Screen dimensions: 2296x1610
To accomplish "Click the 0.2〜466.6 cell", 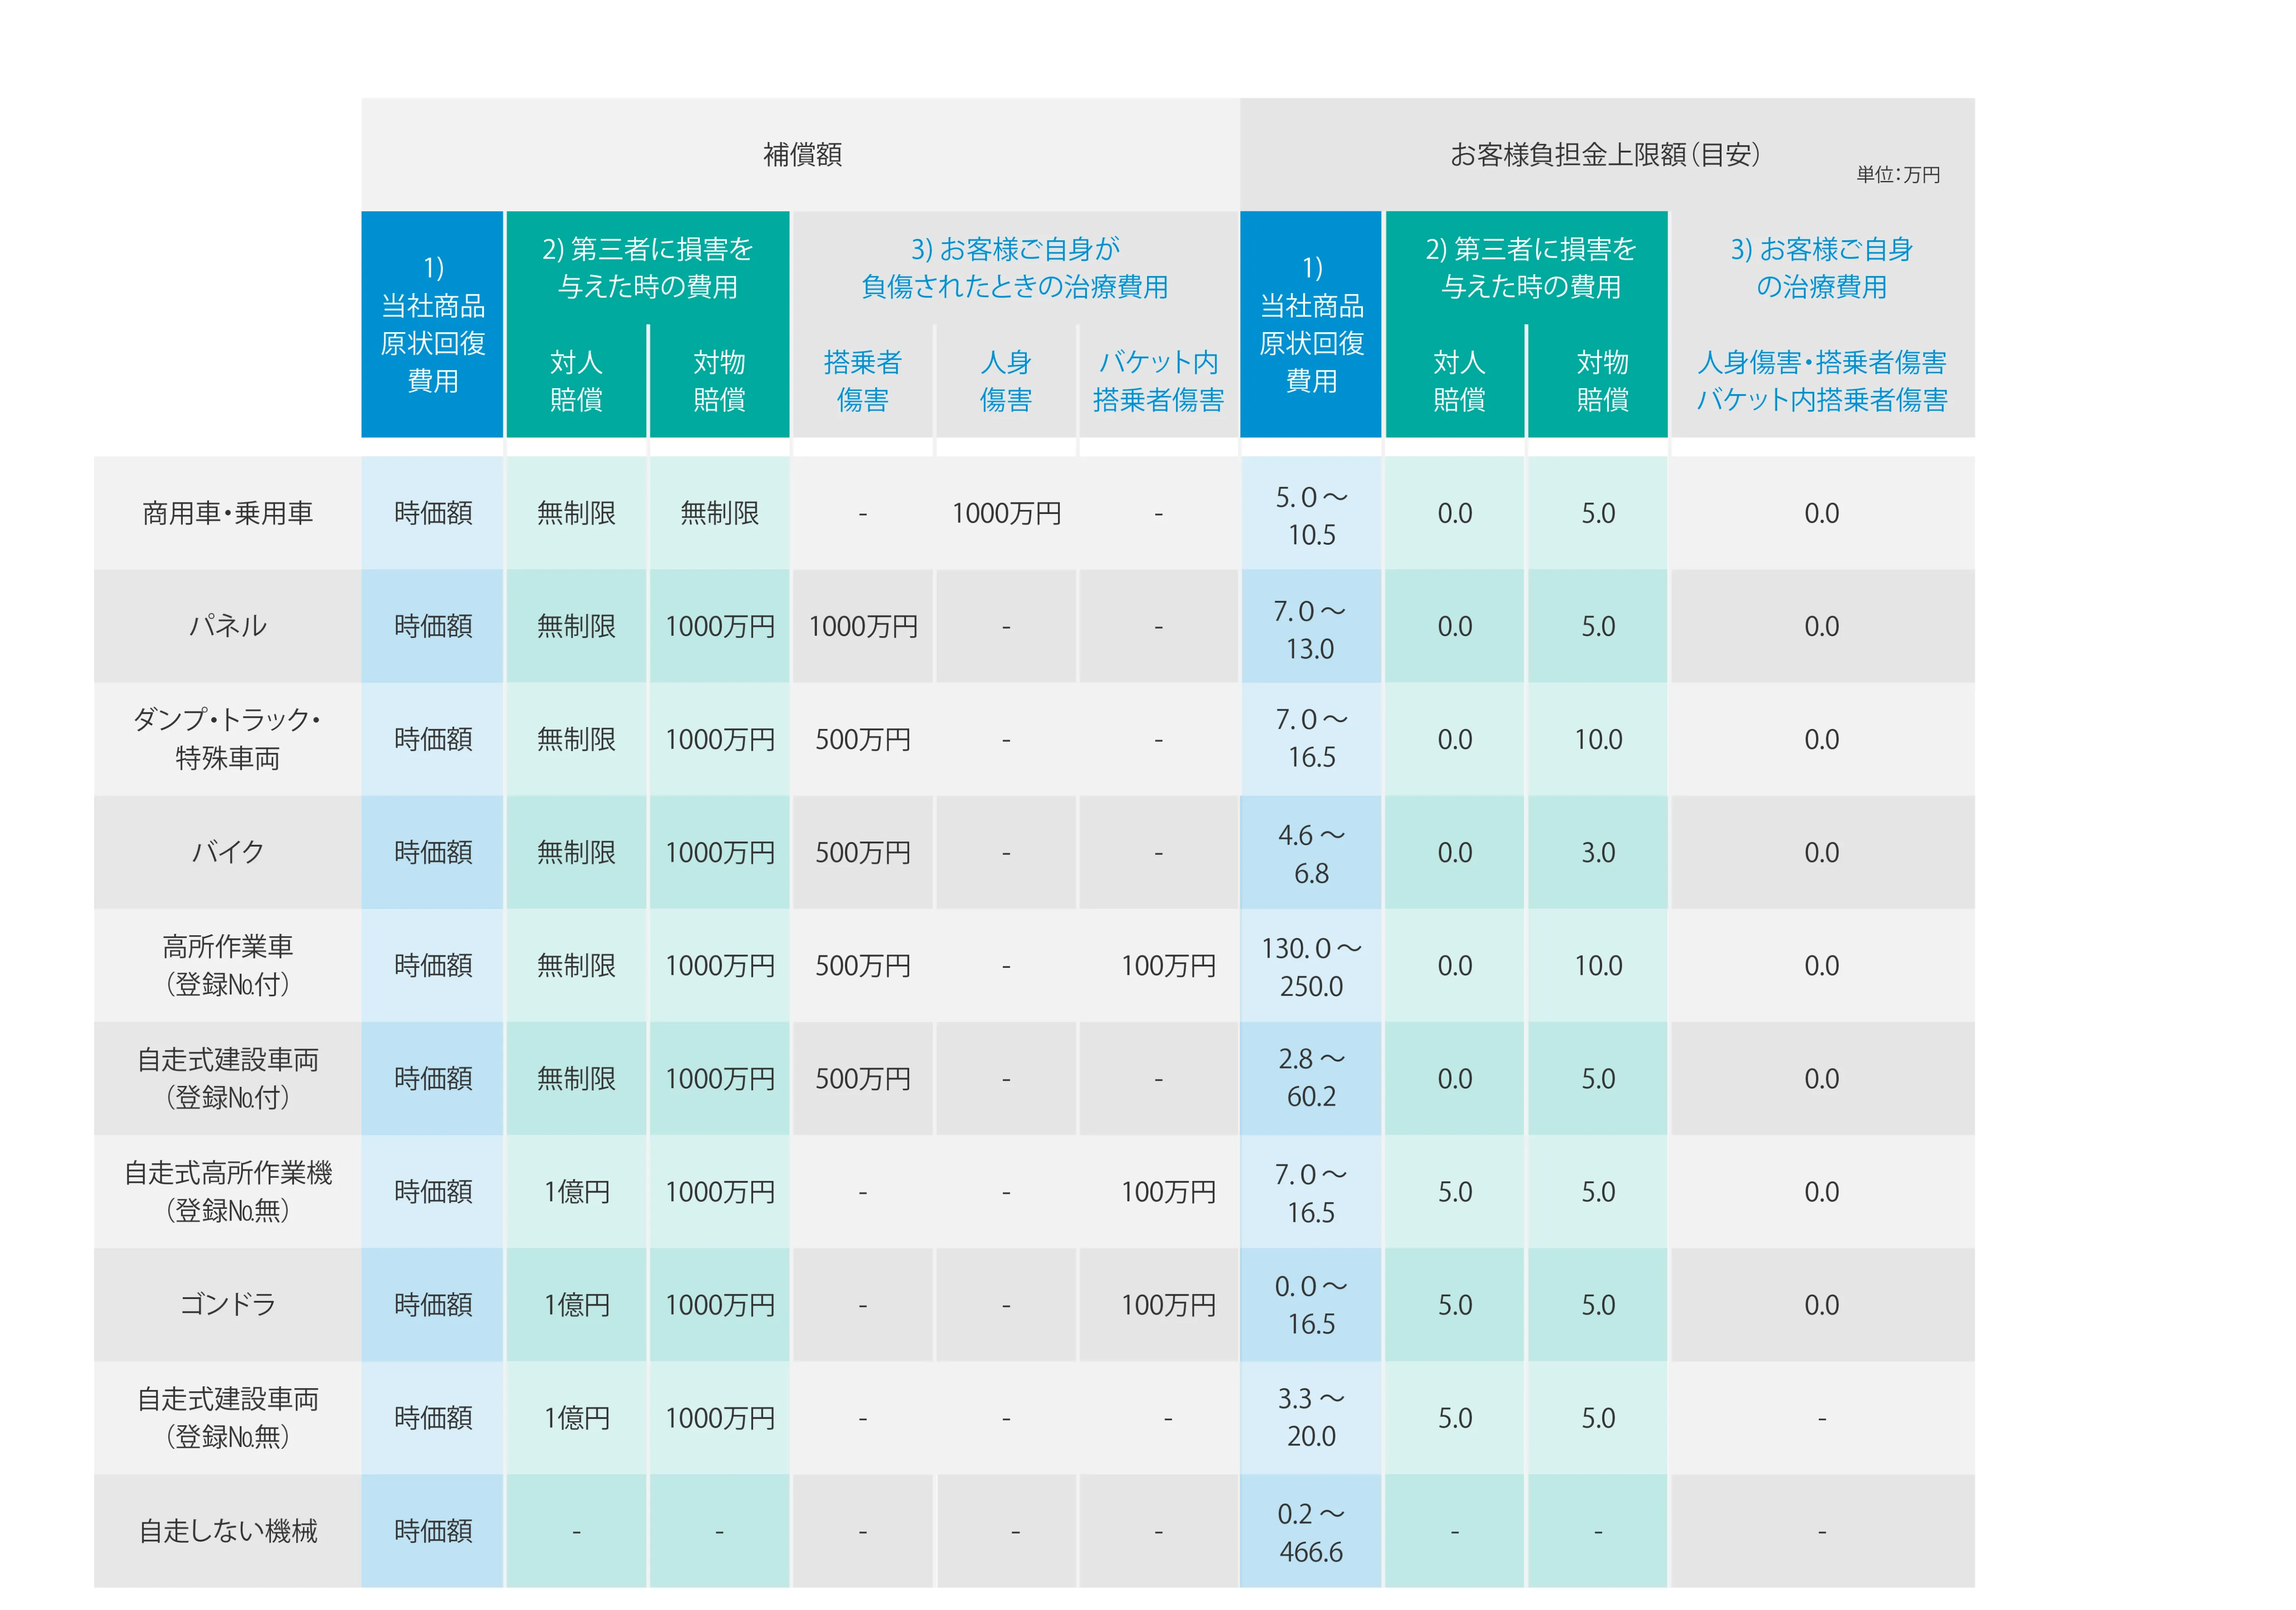I will tap(1310, 1531).
